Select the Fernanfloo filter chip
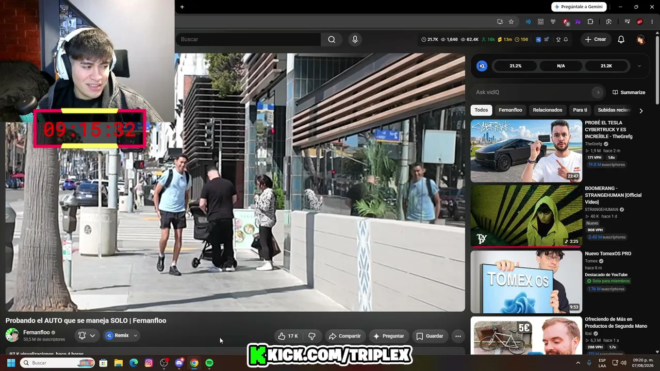660x371 pixels. click(510, 110)
